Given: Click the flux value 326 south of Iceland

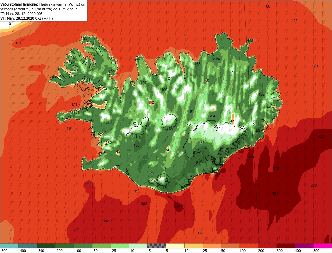Looking at the screenshot, I should click(179, 206).
